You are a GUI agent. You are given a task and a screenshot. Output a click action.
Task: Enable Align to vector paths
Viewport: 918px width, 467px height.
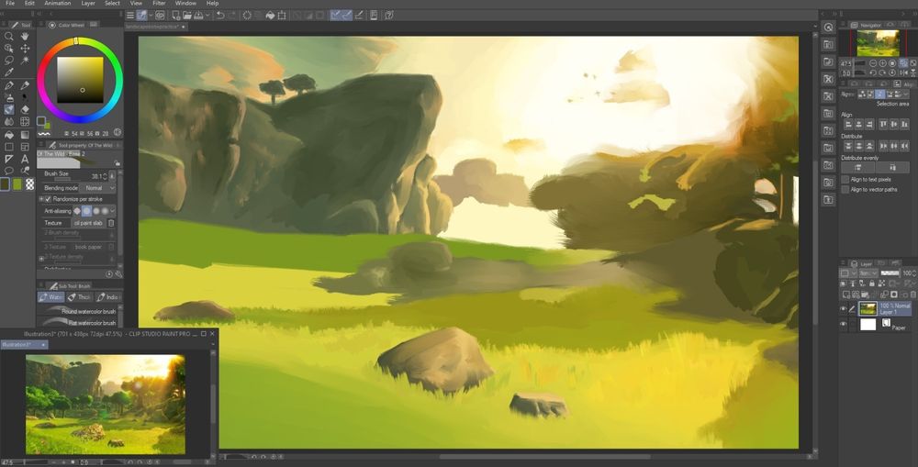click(845, 189)
